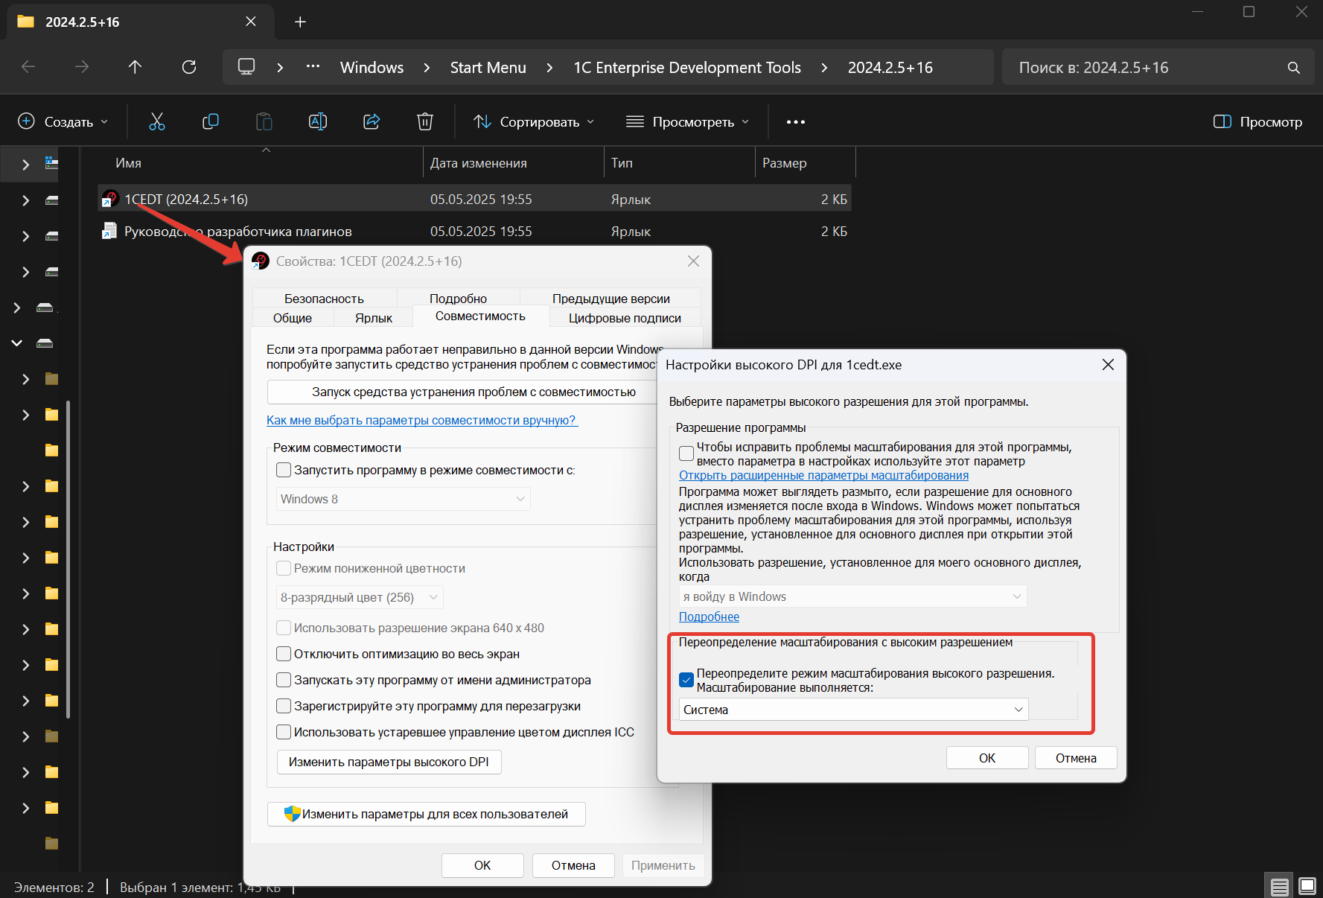The image size is (1323, 898).
Task: Enable compatibility mode checkbox
Action: [284, 470]
